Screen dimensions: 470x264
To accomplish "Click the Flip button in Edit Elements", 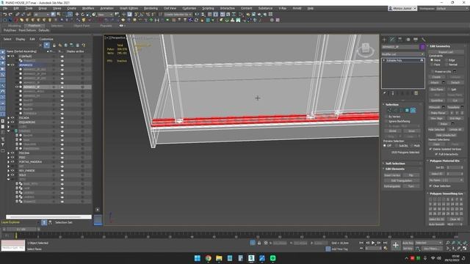I will (x=411, y=175).
